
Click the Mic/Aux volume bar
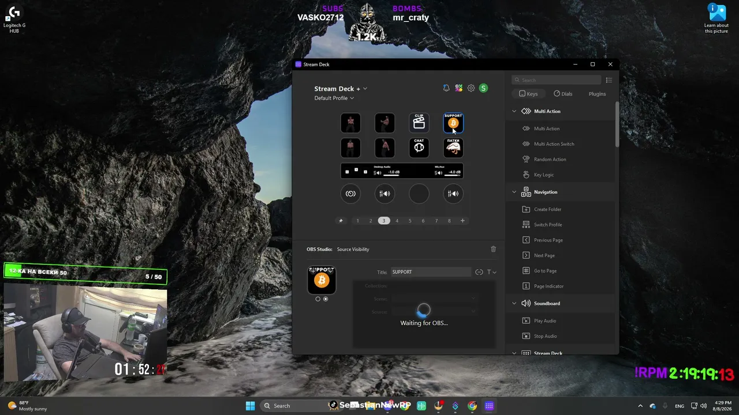tap(452, 175)
